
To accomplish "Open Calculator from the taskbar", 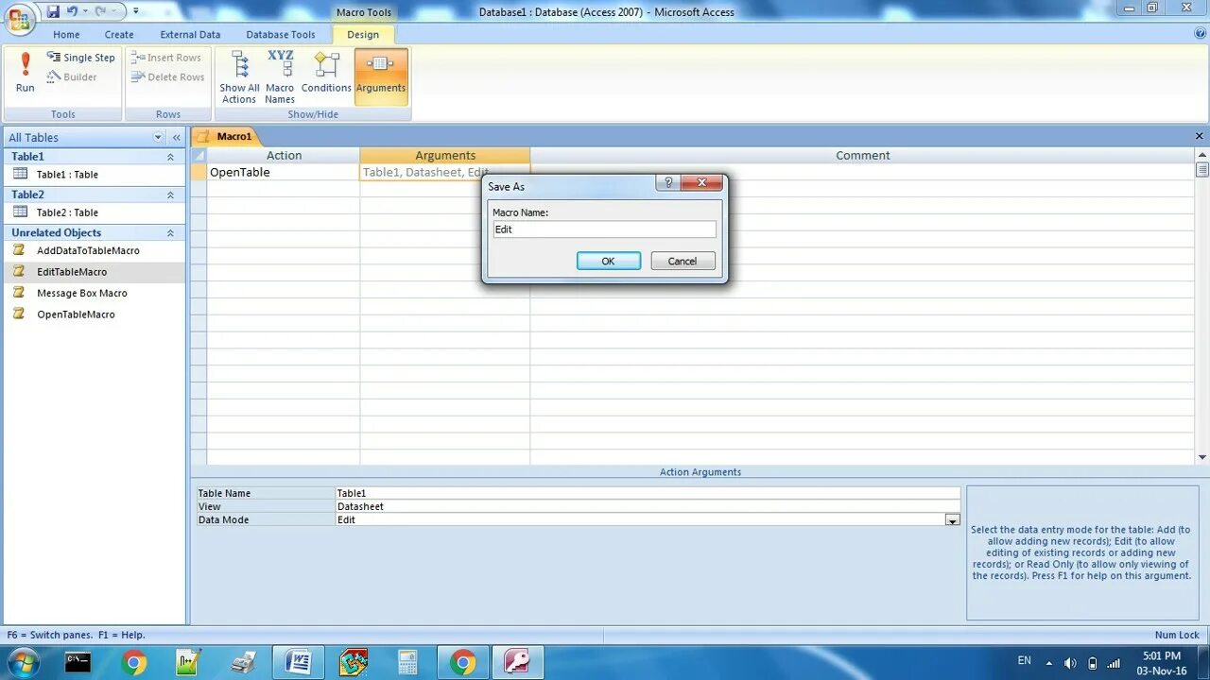I will point(407,662).
